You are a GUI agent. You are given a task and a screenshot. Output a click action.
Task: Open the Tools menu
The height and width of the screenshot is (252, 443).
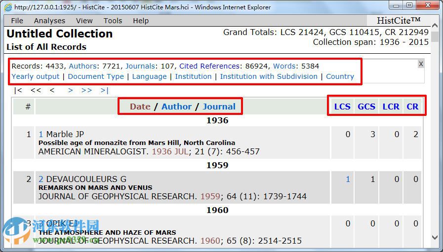[113, 21]
